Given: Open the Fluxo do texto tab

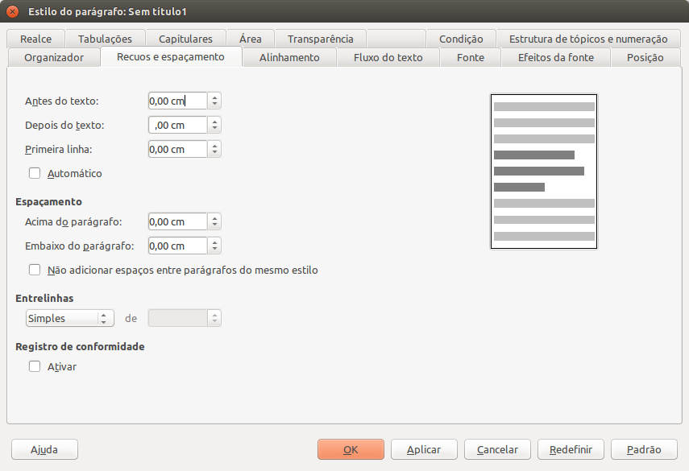Looking at the screenshot, I should (388, 57).
